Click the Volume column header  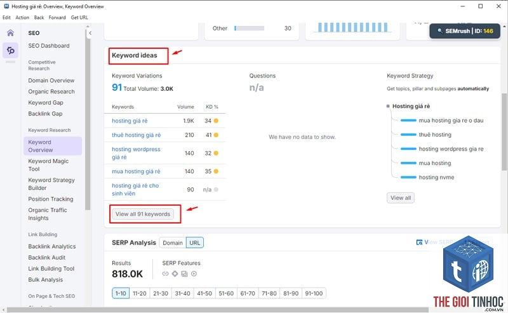(185, 107)
